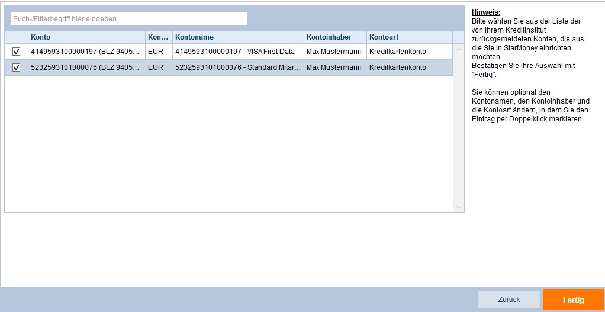Screen dimensions: 605x312
Task: Click the 4149593100000197 (BLZ 9405...) Konto cell
Action: 85,52
